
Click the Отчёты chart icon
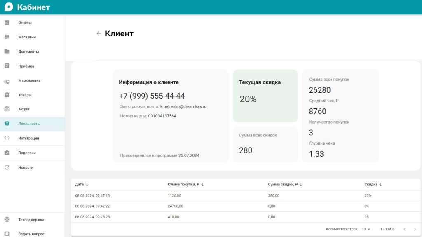pos(7,23)
